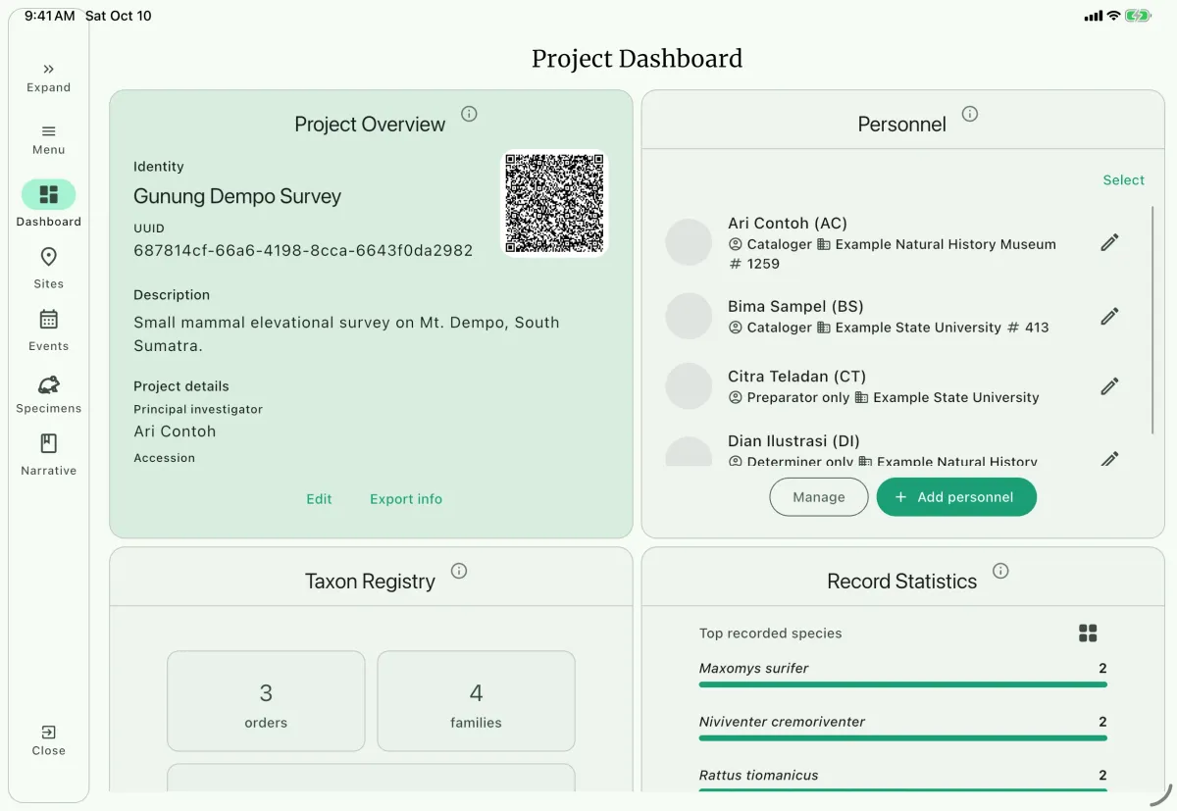Click the Project Dashboard title
The image size is (1177, 811).
(x=637, y=59)
